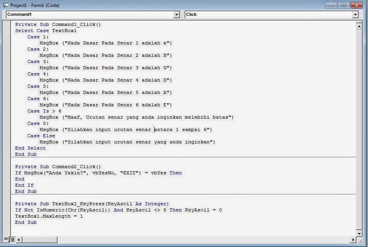
Task: Click line 'TextBox1.MaxLength = 1'
Action: tap(49, 216)
